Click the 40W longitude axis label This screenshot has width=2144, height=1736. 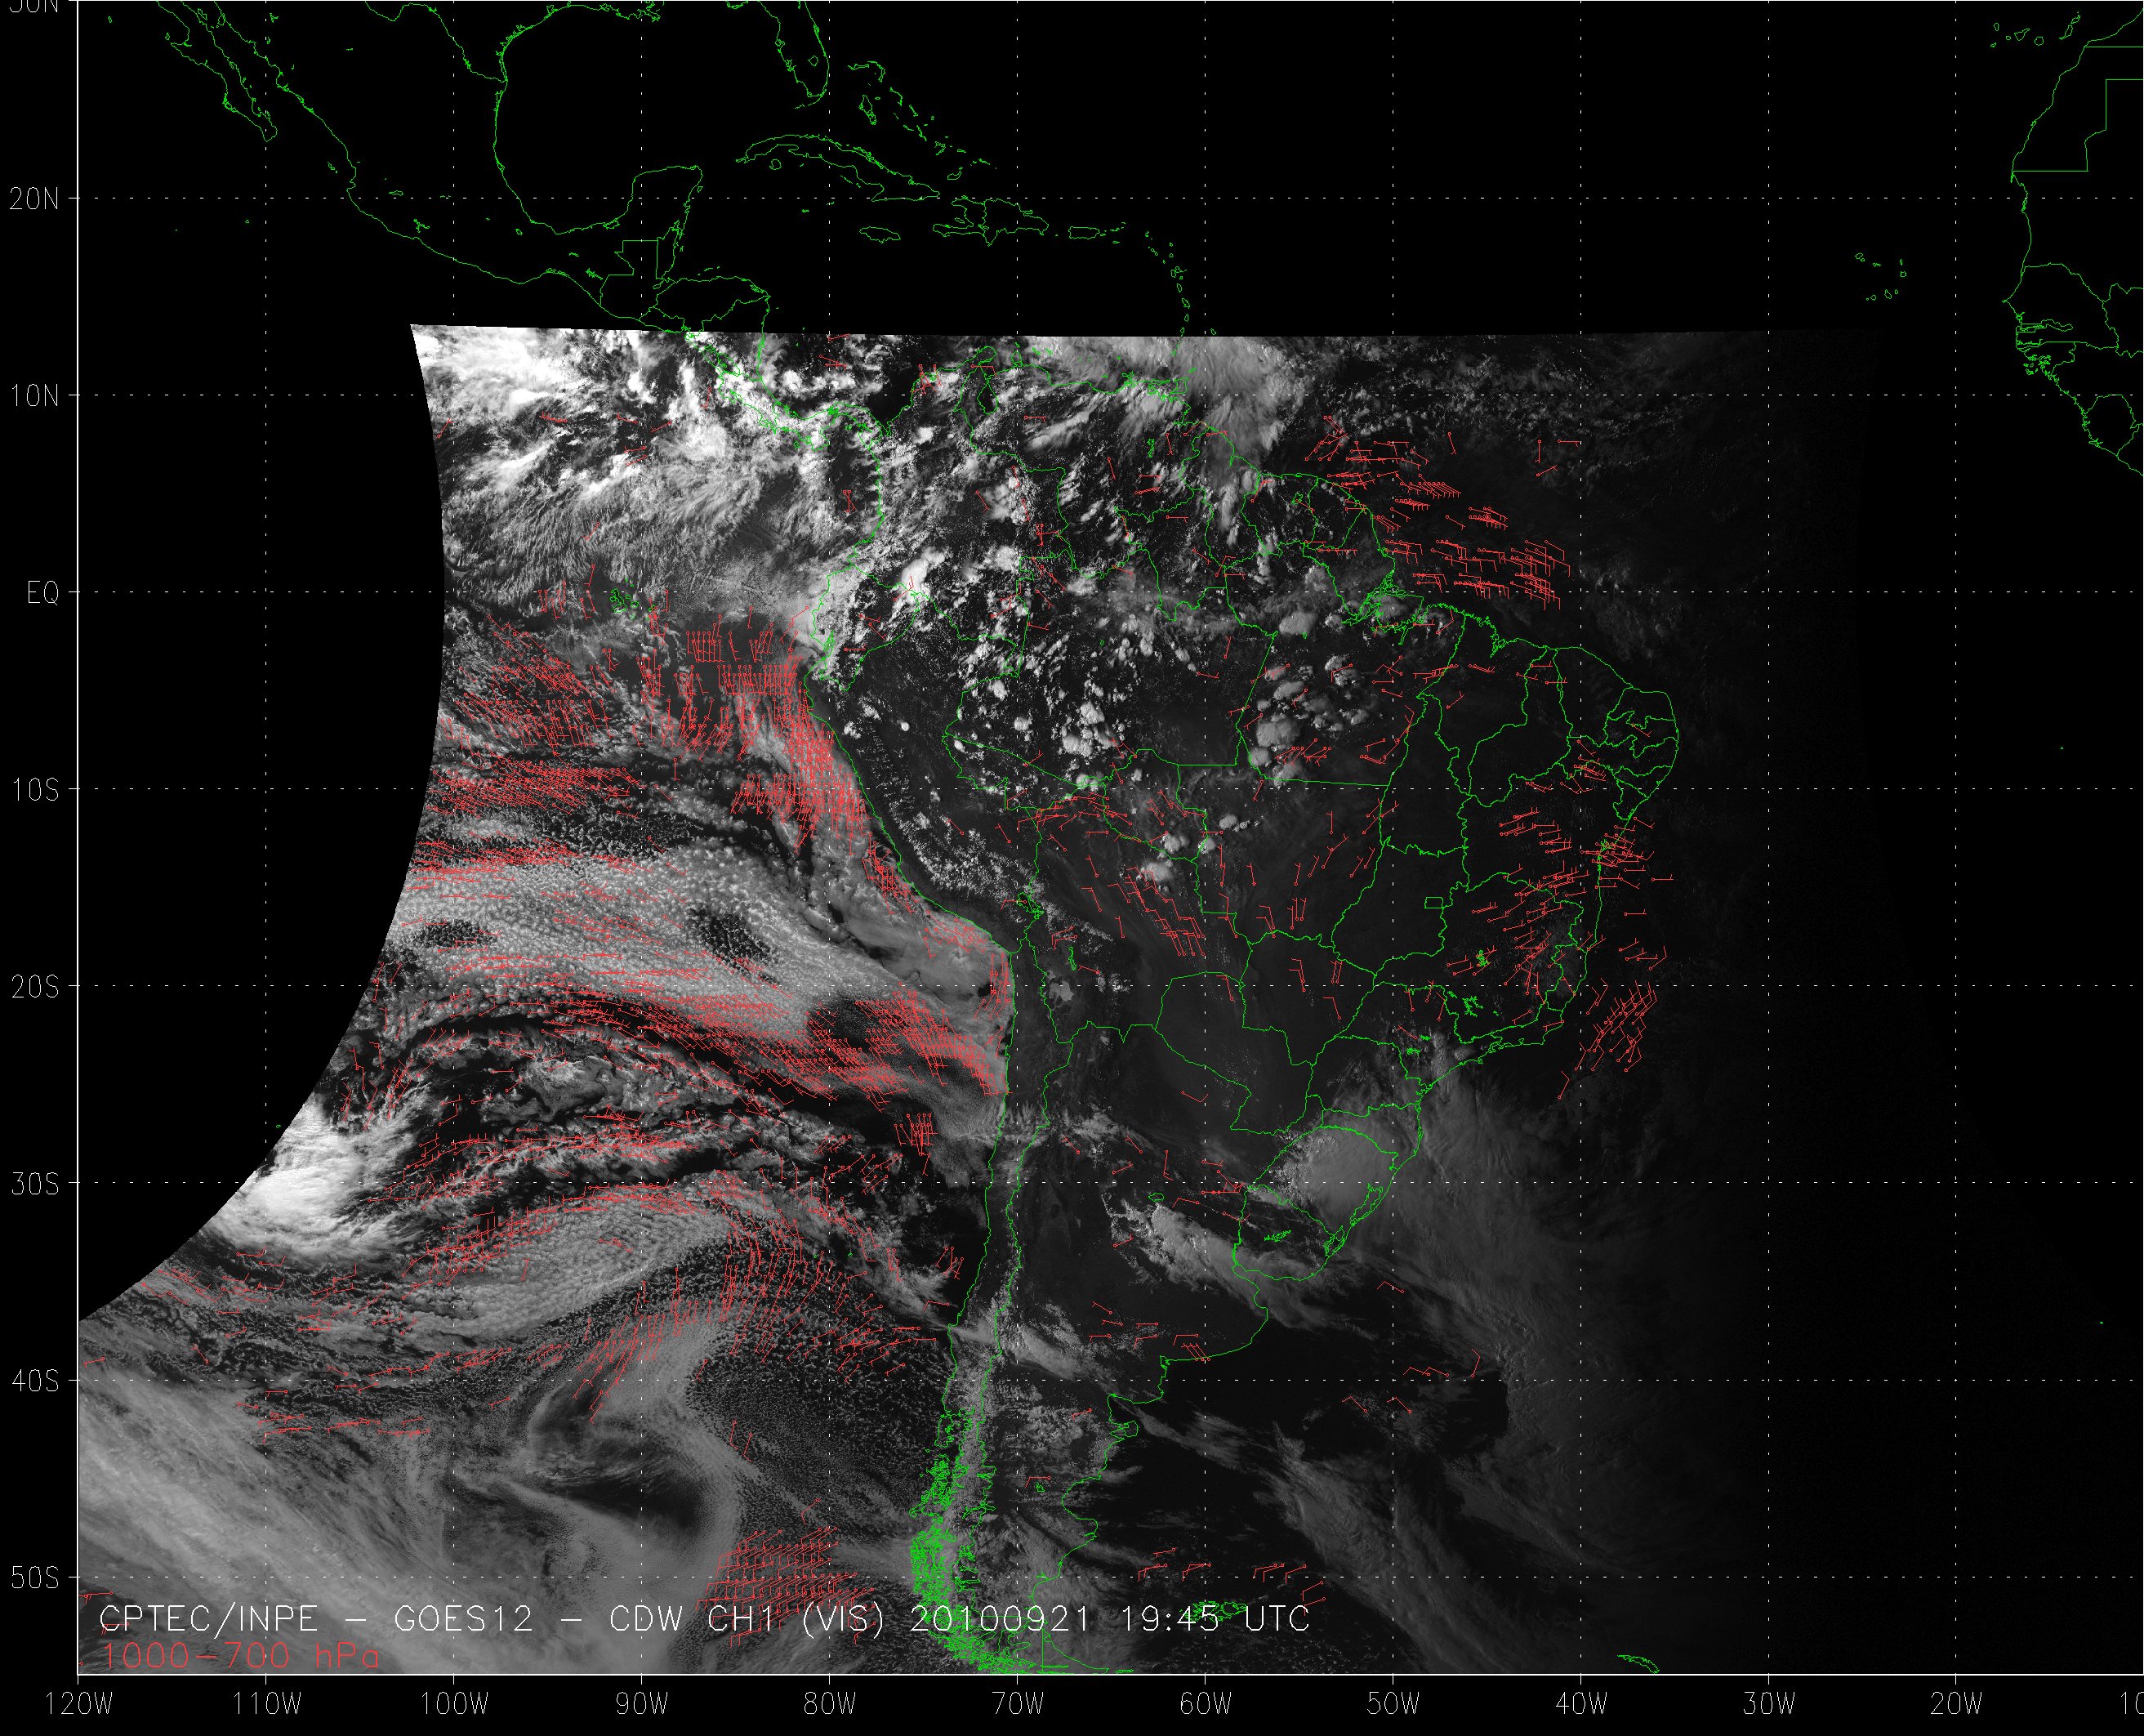coord(1581,1704)
